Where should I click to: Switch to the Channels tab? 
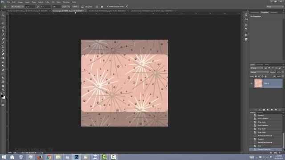point(260,64)
